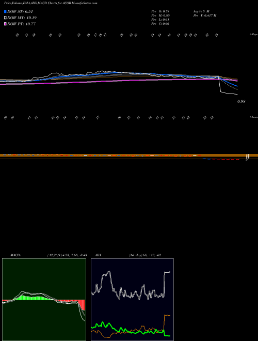Image resolution: width=258 pixels, height=341 pixels.
Task: Open the MACD histogram chart panel
Action: point(44,300)
